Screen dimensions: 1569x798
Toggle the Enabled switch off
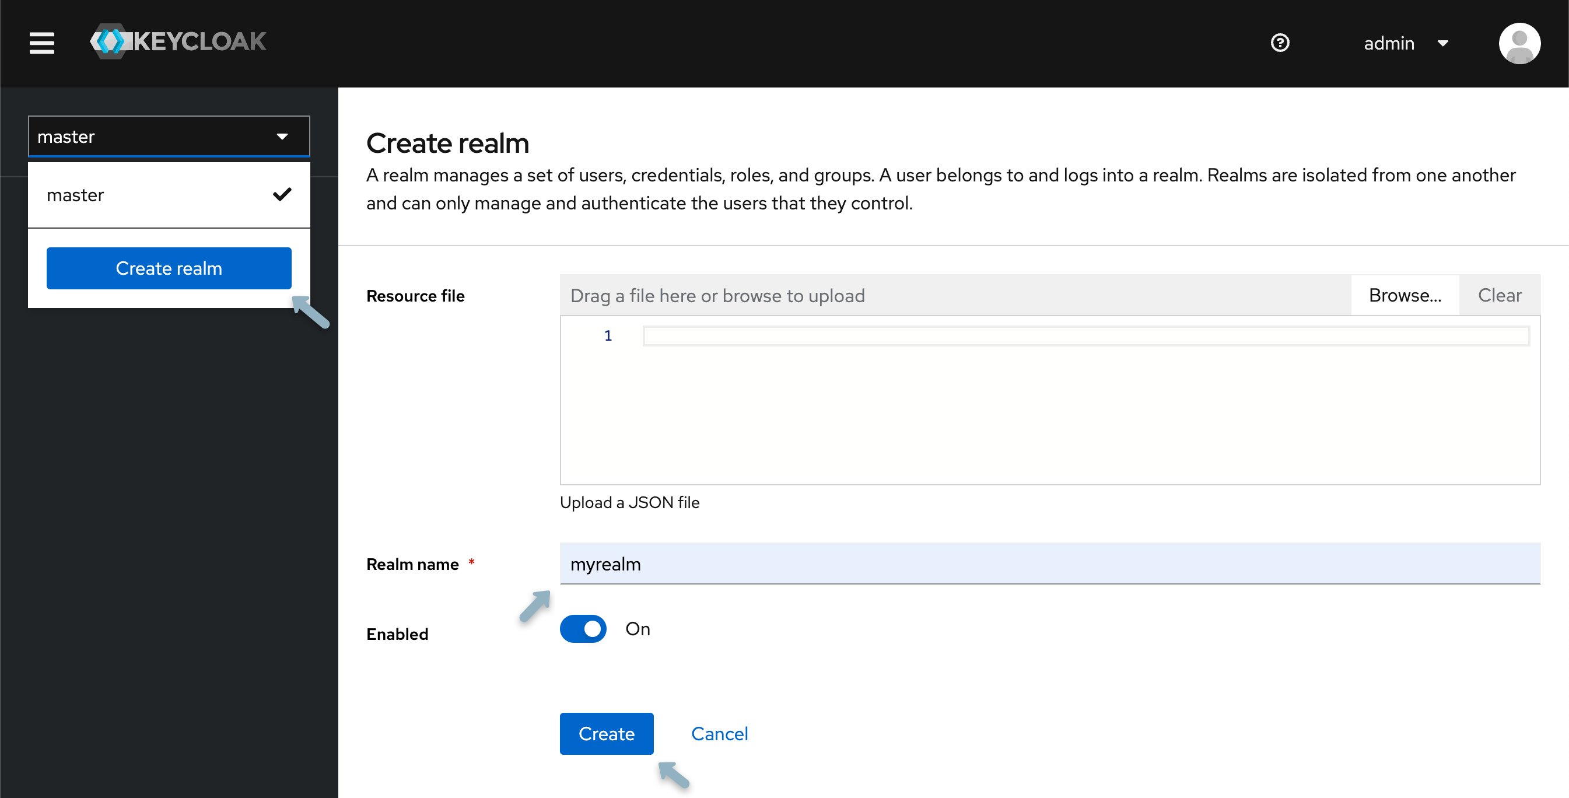(583, 629)
